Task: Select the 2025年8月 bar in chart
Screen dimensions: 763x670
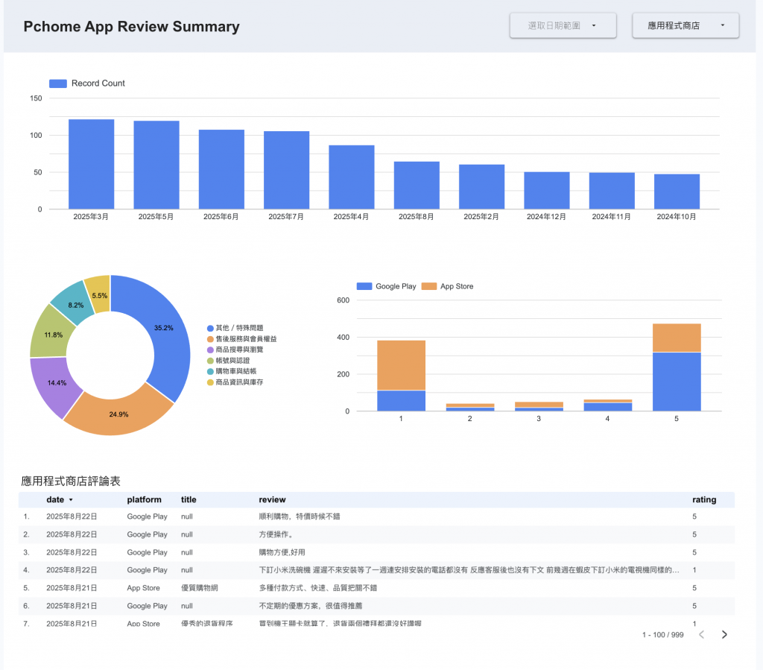Action: [x=417, y=186]
